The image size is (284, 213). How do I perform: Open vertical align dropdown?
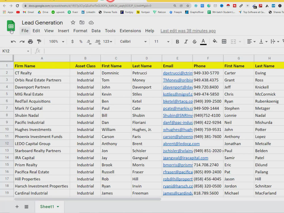[263, 41]
